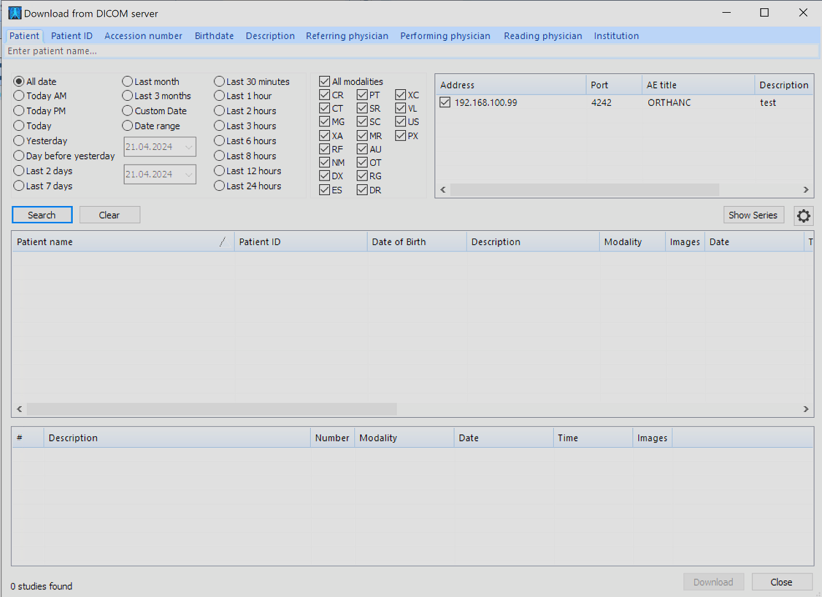This screenshot has height=597, width=822.
Task: Click the ORTHANC AE title cell
Action: (669, 102)
